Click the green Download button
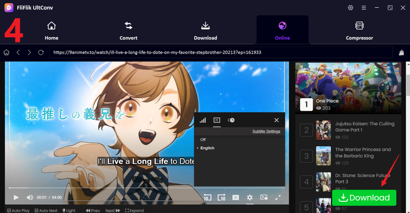410x213 pixels. tap(364, 198)
